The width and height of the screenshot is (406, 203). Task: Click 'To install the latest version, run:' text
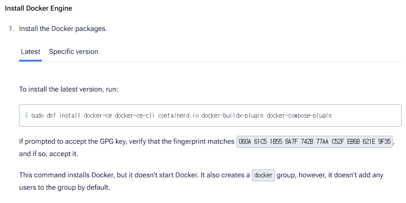point(69,89)
